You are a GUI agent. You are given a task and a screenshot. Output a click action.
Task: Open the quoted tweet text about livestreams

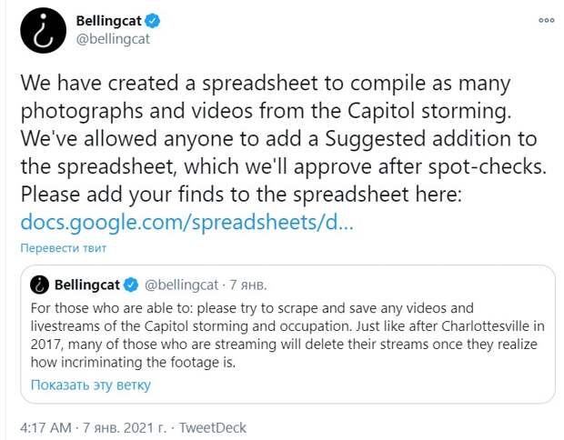click(x=287, y=335)
